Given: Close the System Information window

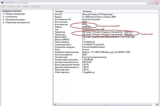Looking at the screenshot, I should tap(157, 2).
